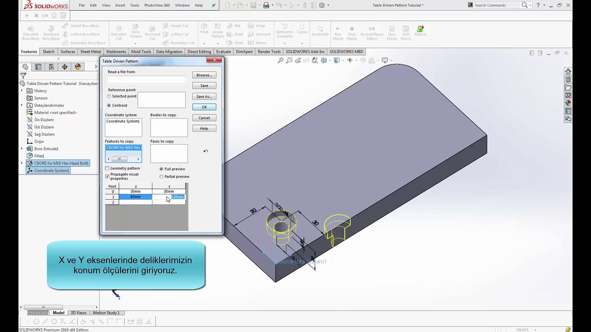Click Help button in pattern dialog
Viewport: 591px width, 332px height.
pyautogui.click(x=204, y=129)
